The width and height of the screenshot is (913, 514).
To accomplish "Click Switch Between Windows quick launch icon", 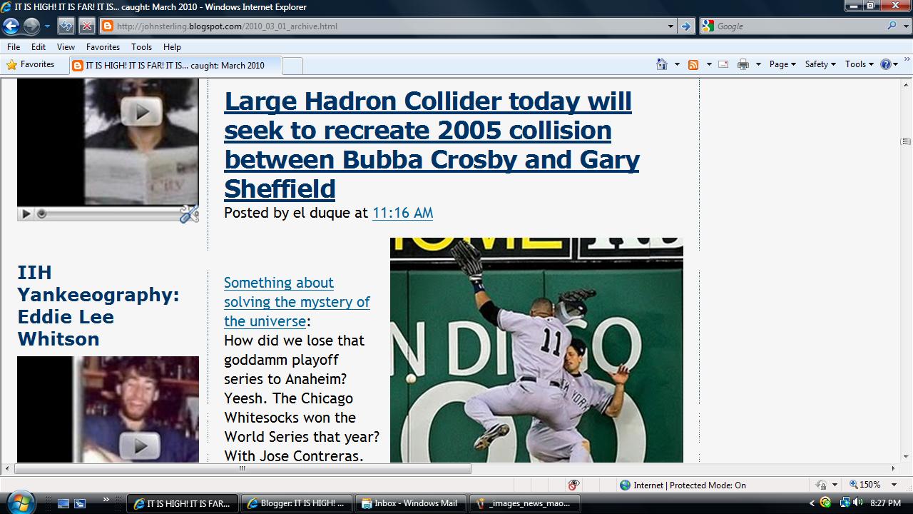I will (80, 503).
